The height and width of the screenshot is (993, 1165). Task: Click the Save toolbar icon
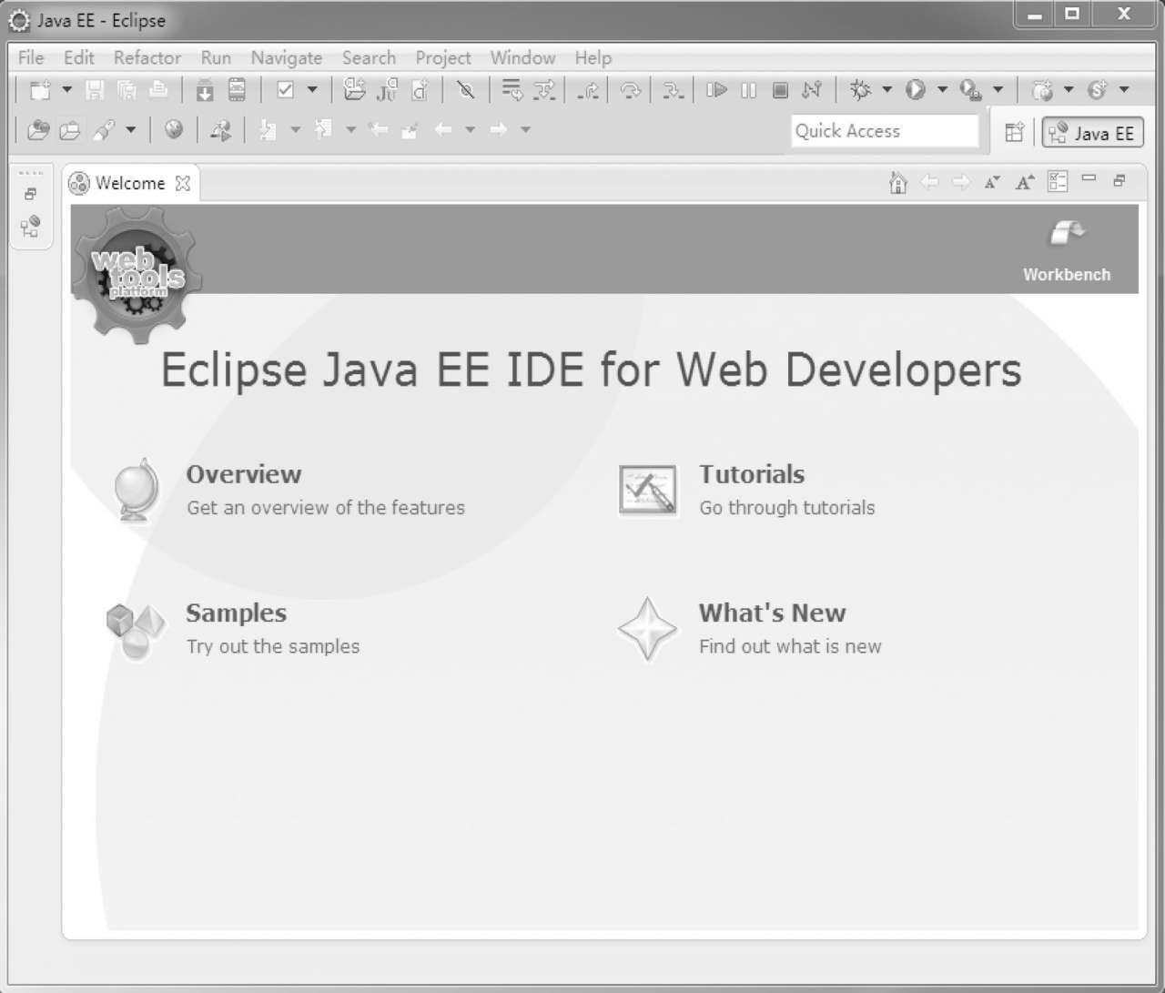click(x=95, y=90)
